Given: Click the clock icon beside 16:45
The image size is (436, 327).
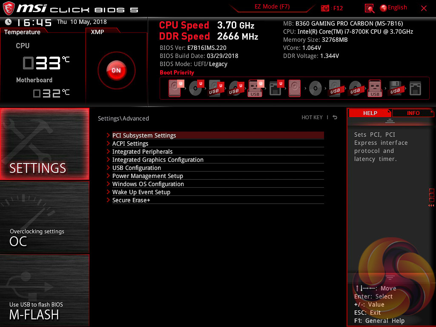Looking at the screenshot, I should click(x=9, y=22).
